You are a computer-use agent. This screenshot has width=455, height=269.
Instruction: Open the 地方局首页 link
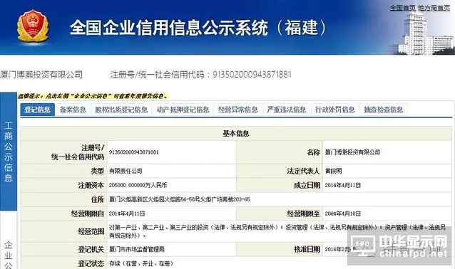coord(434,8)
